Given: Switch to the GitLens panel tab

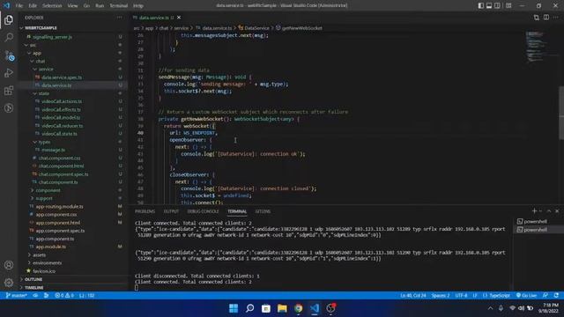Looking at the screenshot, I should [263, 211].
